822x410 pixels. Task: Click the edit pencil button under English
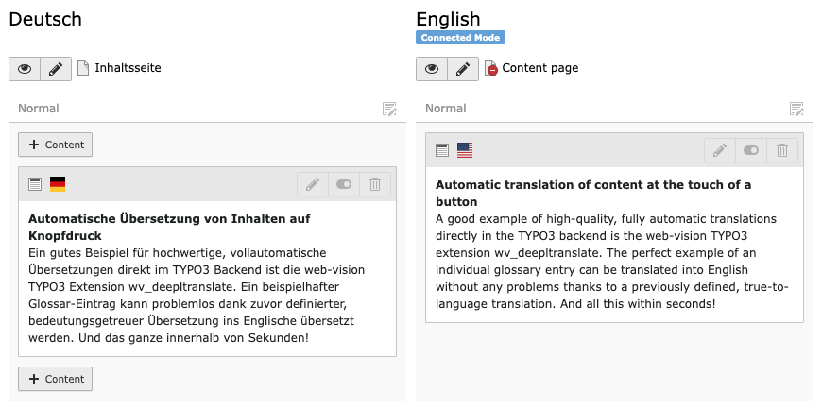462,69
